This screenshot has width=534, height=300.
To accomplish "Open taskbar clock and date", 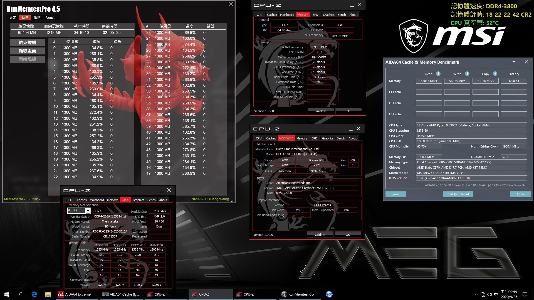I will click(x=509, y=294).
